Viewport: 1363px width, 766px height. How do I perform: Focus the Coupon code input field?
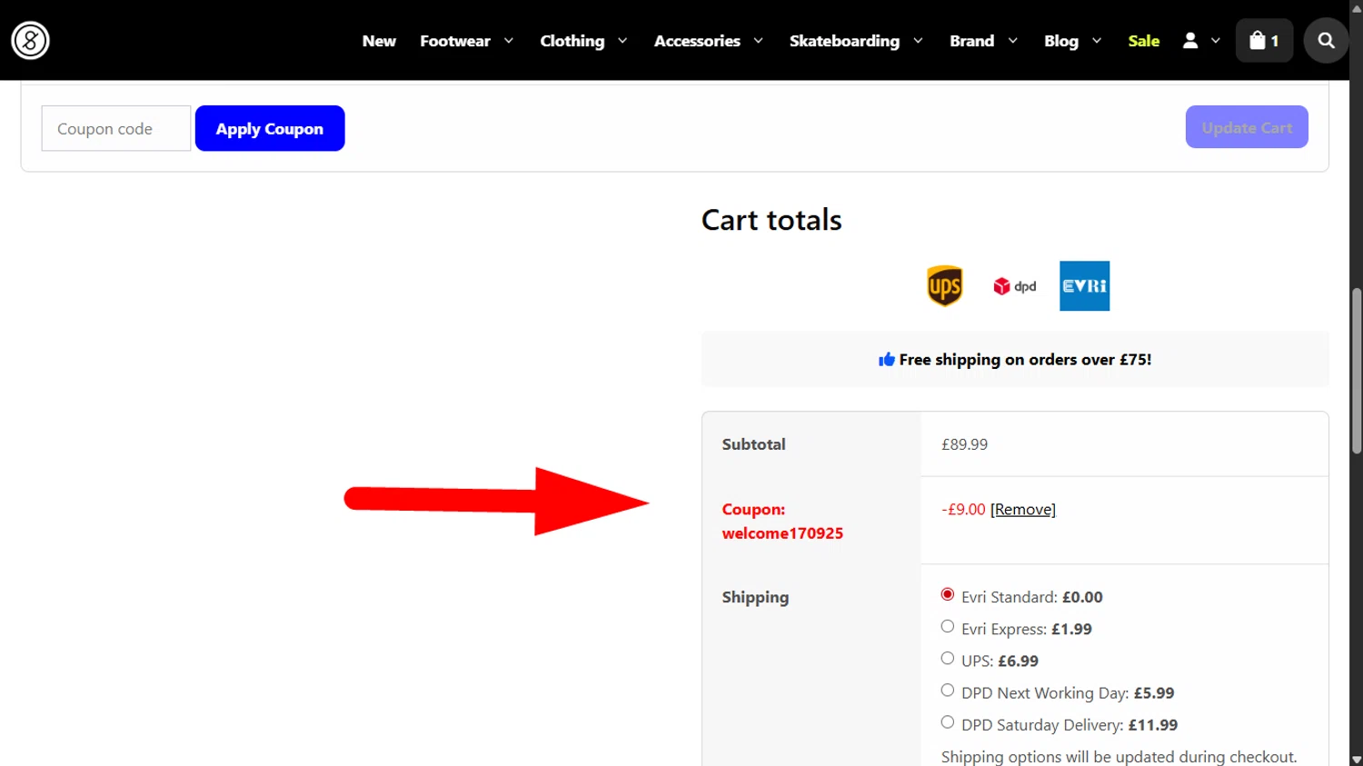116,128
